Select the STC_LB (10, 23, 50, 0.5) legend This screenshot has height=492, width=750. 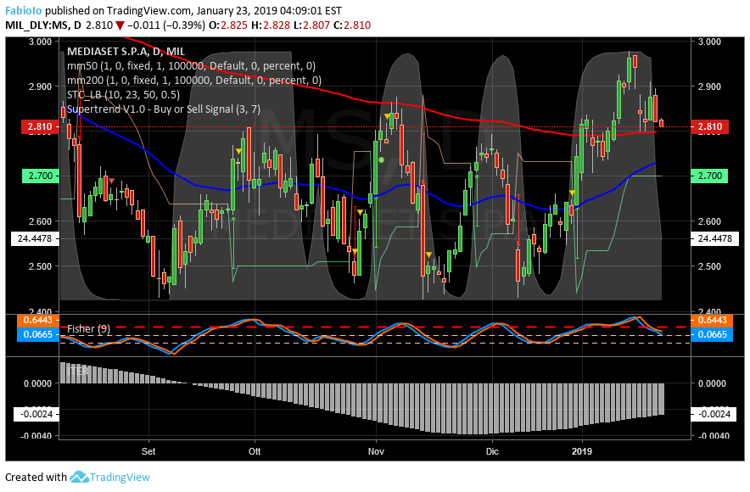pos(123,95)
